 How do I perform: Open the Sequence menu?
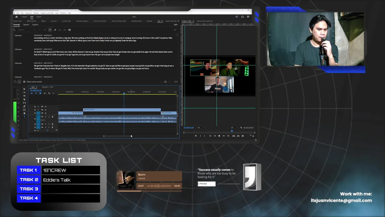tap(29, 13)
